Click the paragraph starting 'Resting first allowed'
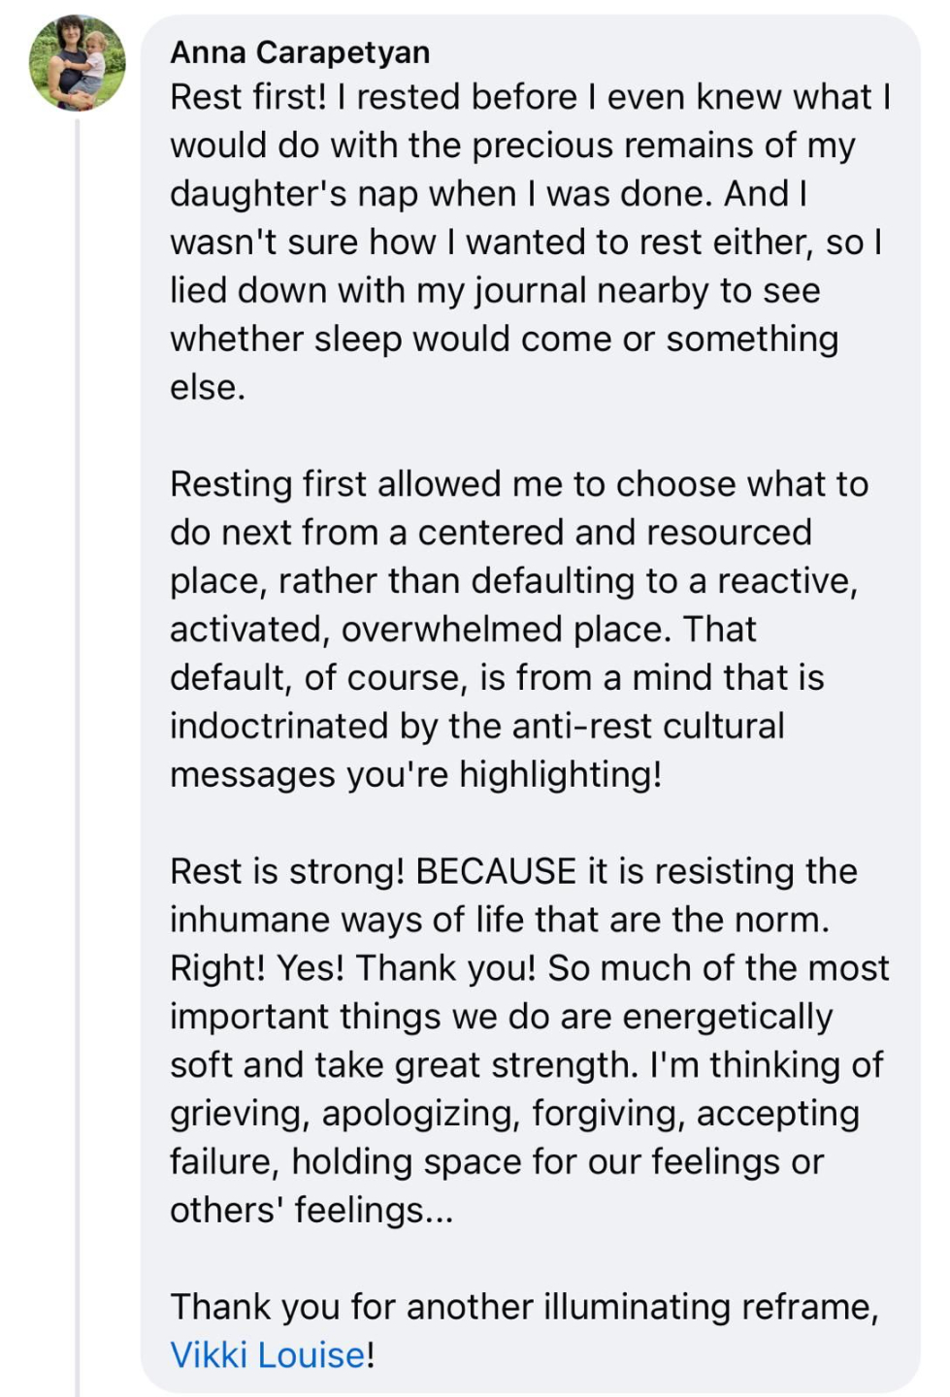950x1397 pixels. coord(519,629)
